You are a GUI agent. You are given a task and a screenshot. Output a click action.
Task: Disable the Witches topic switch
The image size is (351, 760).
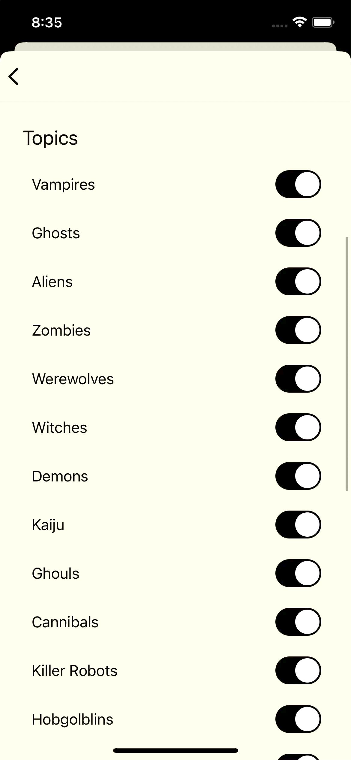tap(298, 427)
